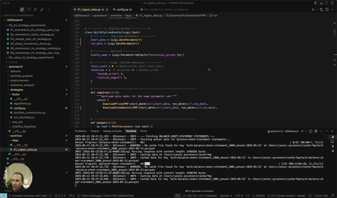Click QSResearch in the breadcrumb
This screenshot has height=198, width=337.
point(82,15)
